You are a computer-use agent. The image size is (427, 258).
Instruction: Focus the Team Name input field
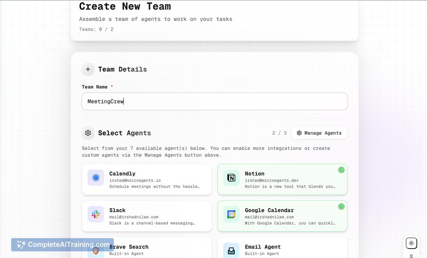[215, 101]
